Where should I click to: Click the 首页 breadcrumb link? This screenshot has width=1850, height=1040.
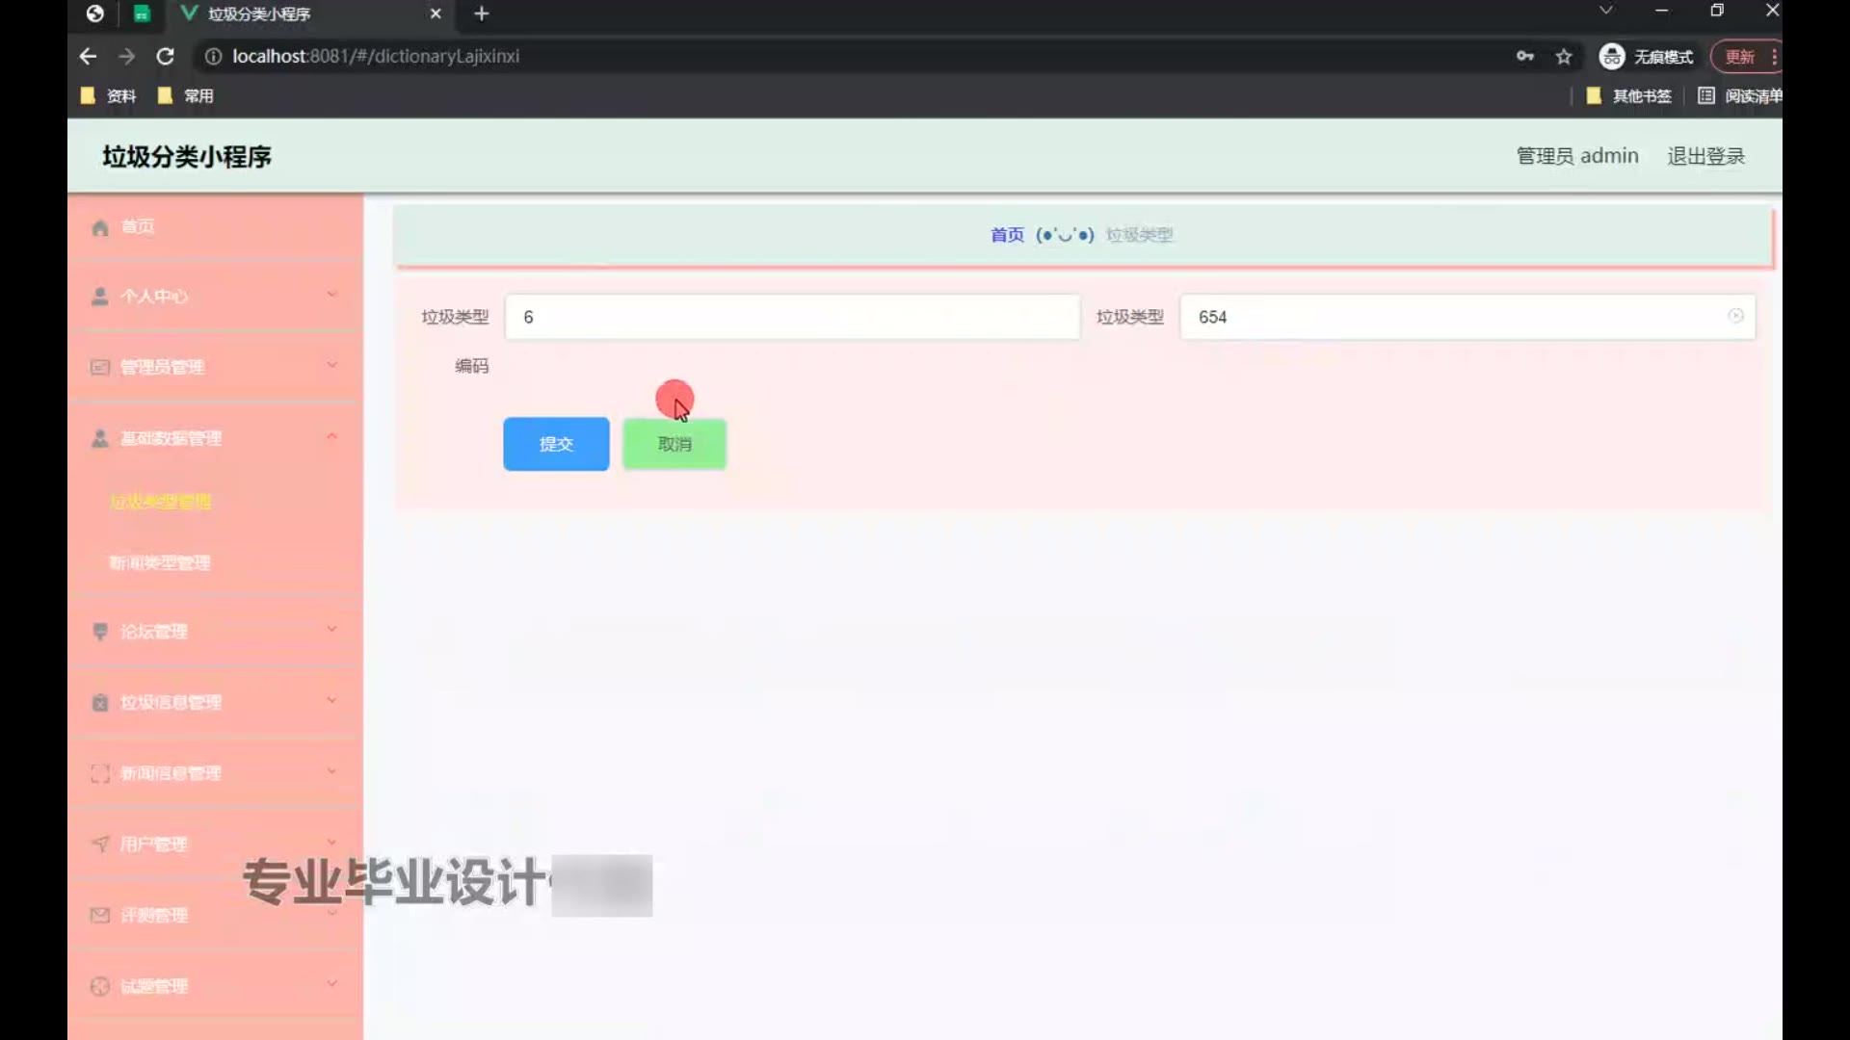(1007, 235)
